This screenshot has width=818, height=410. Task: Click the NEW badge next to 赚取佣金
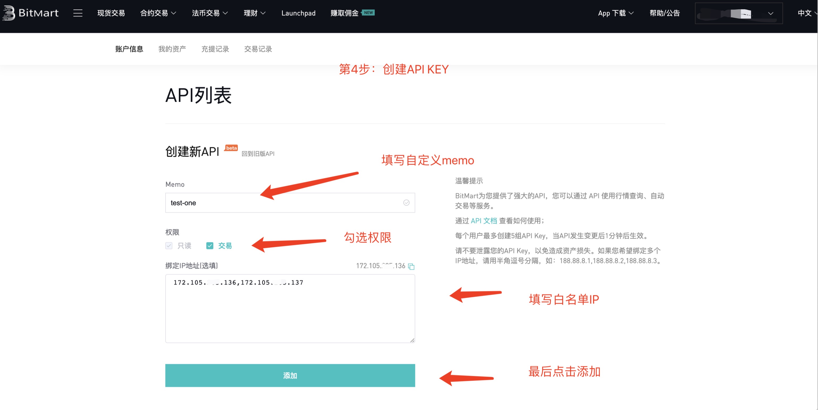tap(368, 12)
